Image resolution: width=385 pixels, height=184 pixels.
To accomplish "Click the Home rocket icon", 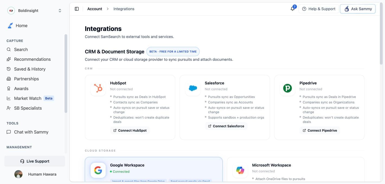I will point(10,26).
